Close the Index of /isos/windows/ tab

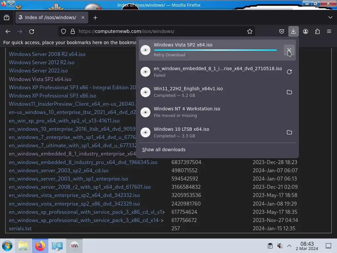[83, 17]
